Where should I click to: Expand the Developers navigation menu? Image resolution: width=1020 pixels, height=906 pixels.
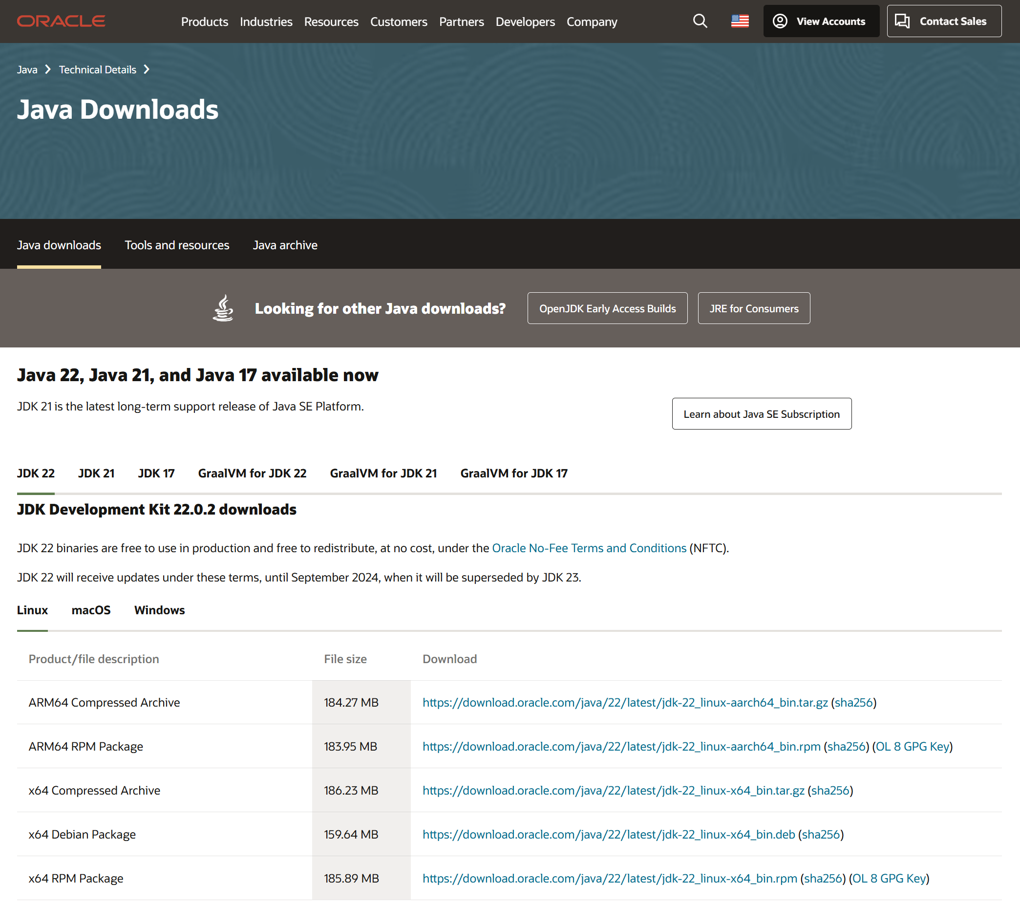tap(525, 22)
